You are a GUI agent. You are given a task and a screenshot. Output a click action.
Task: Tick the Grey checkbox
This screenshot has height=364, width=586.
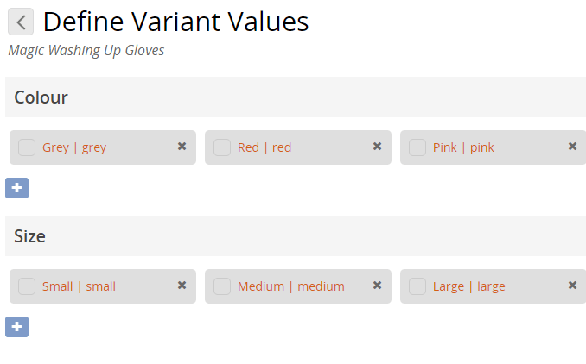pos(27,147)
